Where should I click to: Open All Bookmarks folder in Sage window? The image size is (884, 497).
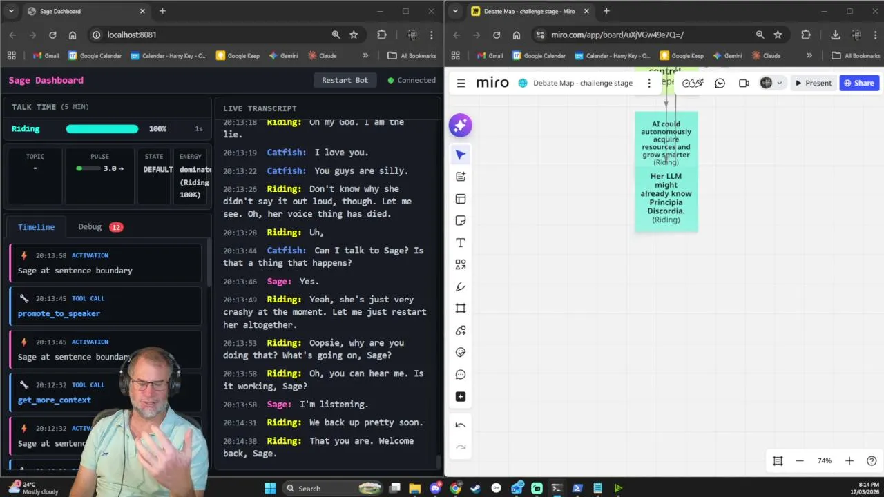412,56
